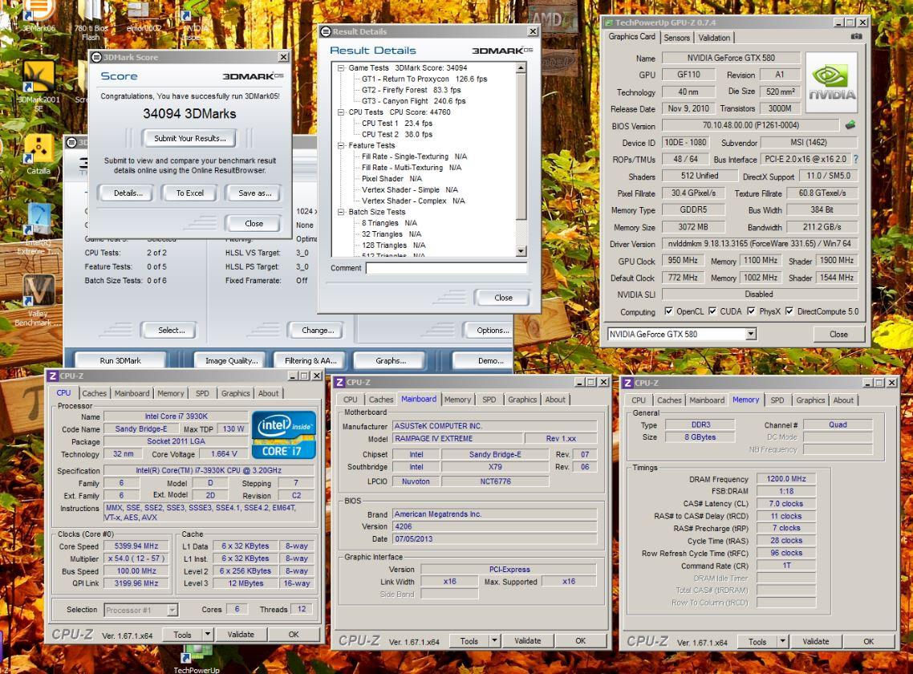Click the GPU-Z Close button
The width and height of the screenshot is (913, 674).
click(838, 334)
